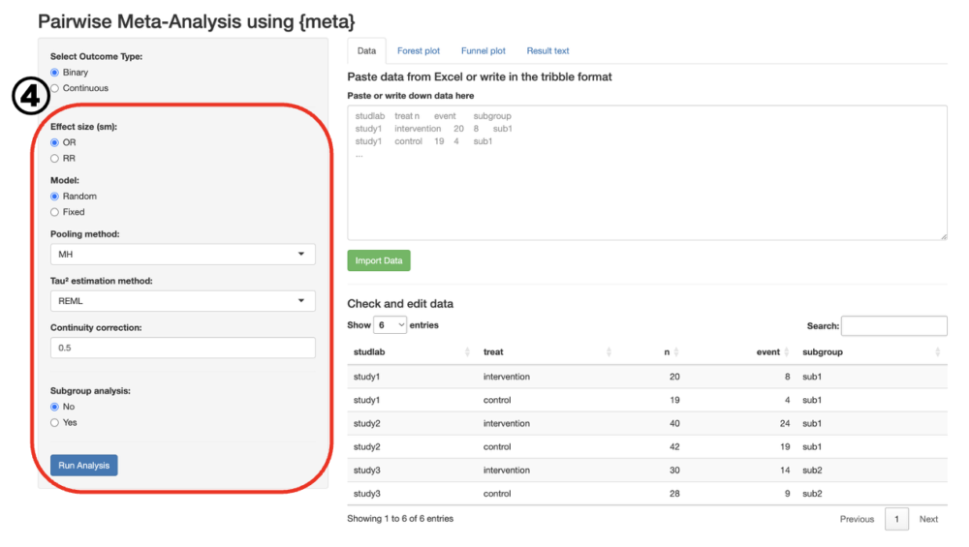This screenshot has height=547, width=969.
Task: Select the Continuous outcome type
Action: click(55, 88)
